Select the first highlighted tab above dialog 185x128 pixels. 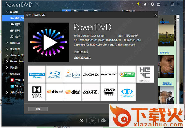click(x=66, y=10)
